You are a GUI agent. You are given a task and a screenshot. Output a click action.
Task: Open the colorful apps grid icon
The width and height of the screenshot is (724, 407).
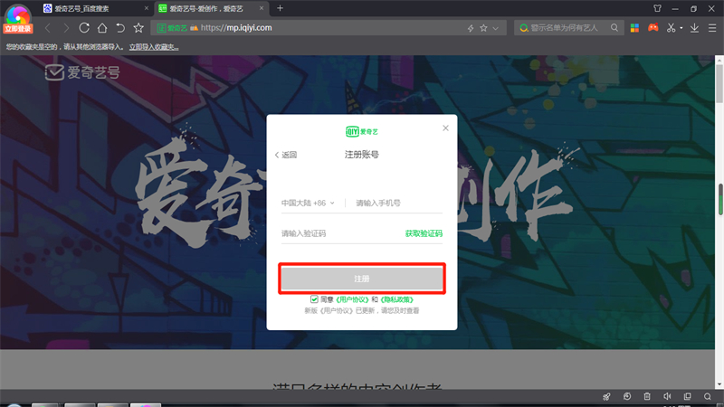(634, 28)
